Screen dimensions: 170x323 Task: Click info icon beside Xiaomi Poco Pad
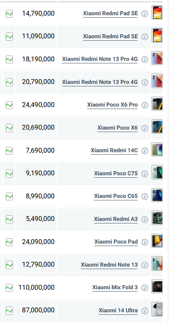pos(145,242)
